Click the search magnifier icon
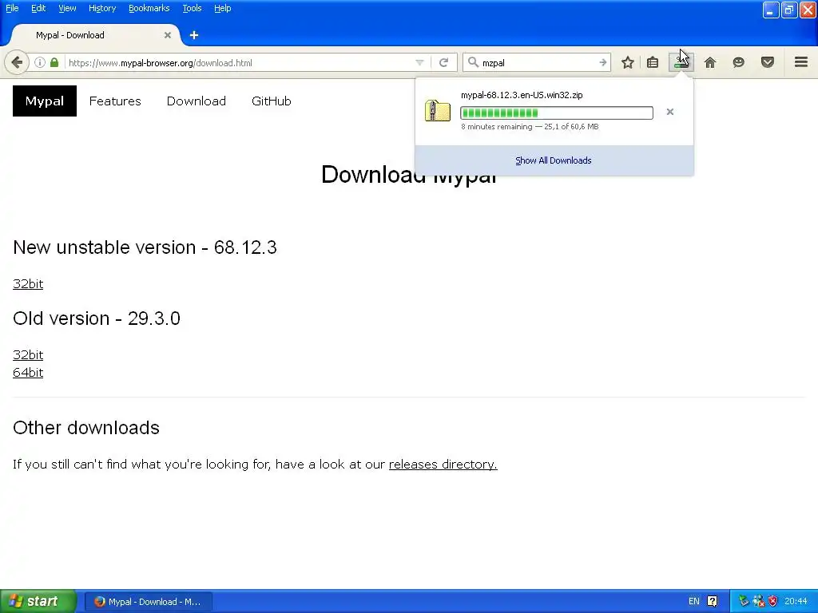The height and width of the screenshot is (613, 818). click(x=473, y=62)
